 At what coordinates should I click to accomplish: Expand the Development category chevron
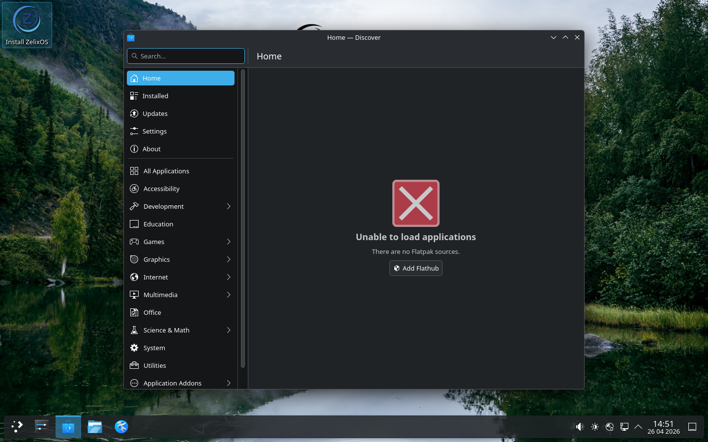point(229,206)
